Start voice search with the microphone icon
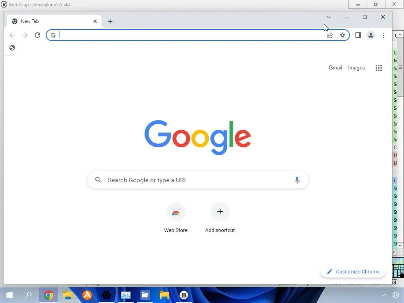 pyautogui.click(x=297, y=180)
